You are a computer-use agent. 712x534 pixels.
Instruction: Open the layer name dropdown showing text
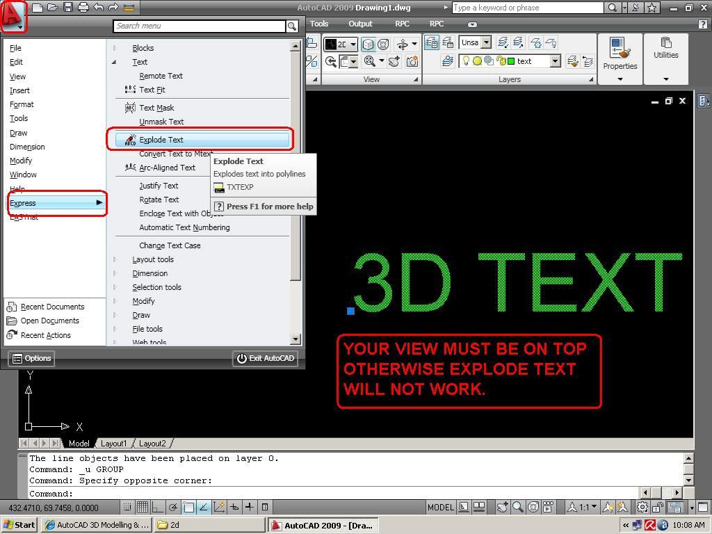click(x=555, y=61)
